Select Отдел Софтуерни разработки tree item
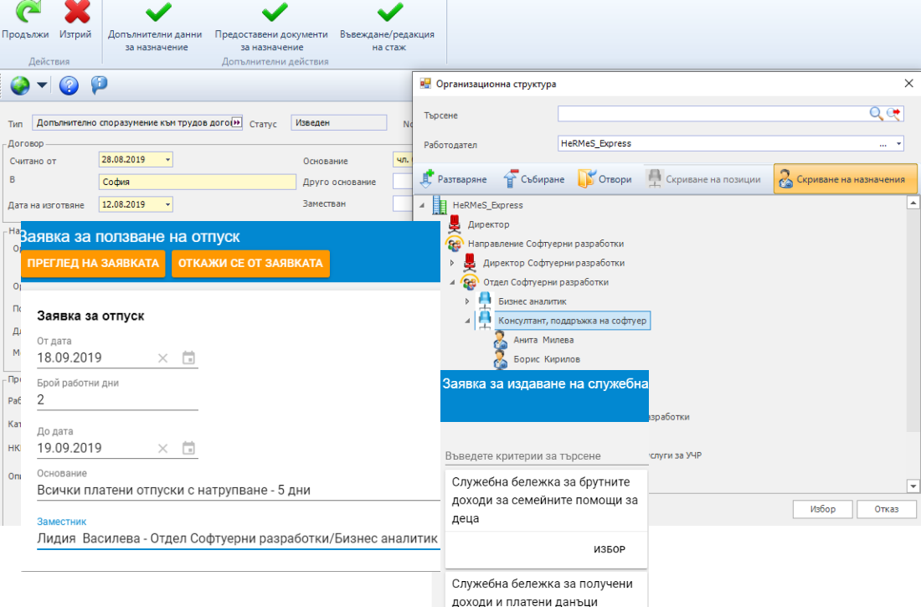Image resolution: width=921 pixels, height=607 pixels. click(546, 283)
